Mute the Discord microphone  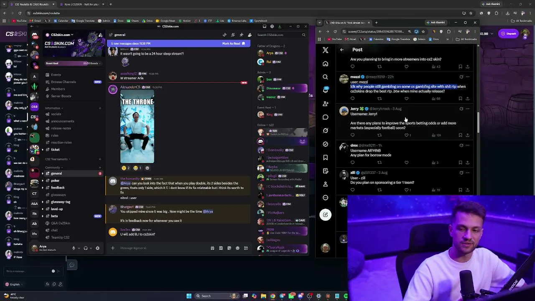(74, 248)
